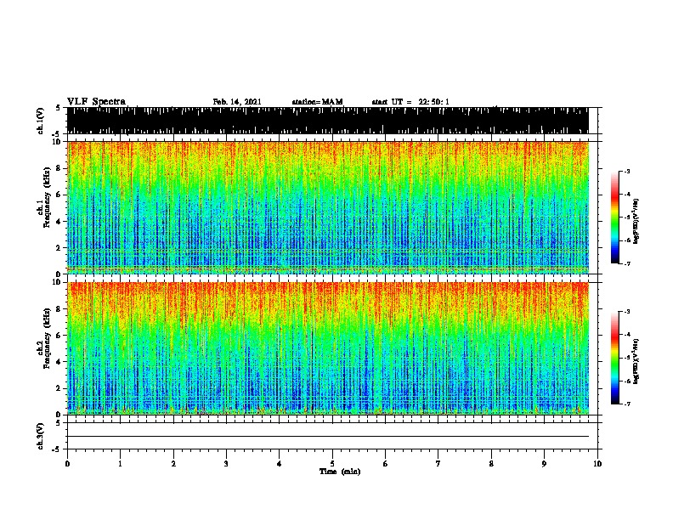Viewport: 673px width, 520px height.
Task: Click tick label "9" on the Time axis
Action: click(x=544, y=464)
